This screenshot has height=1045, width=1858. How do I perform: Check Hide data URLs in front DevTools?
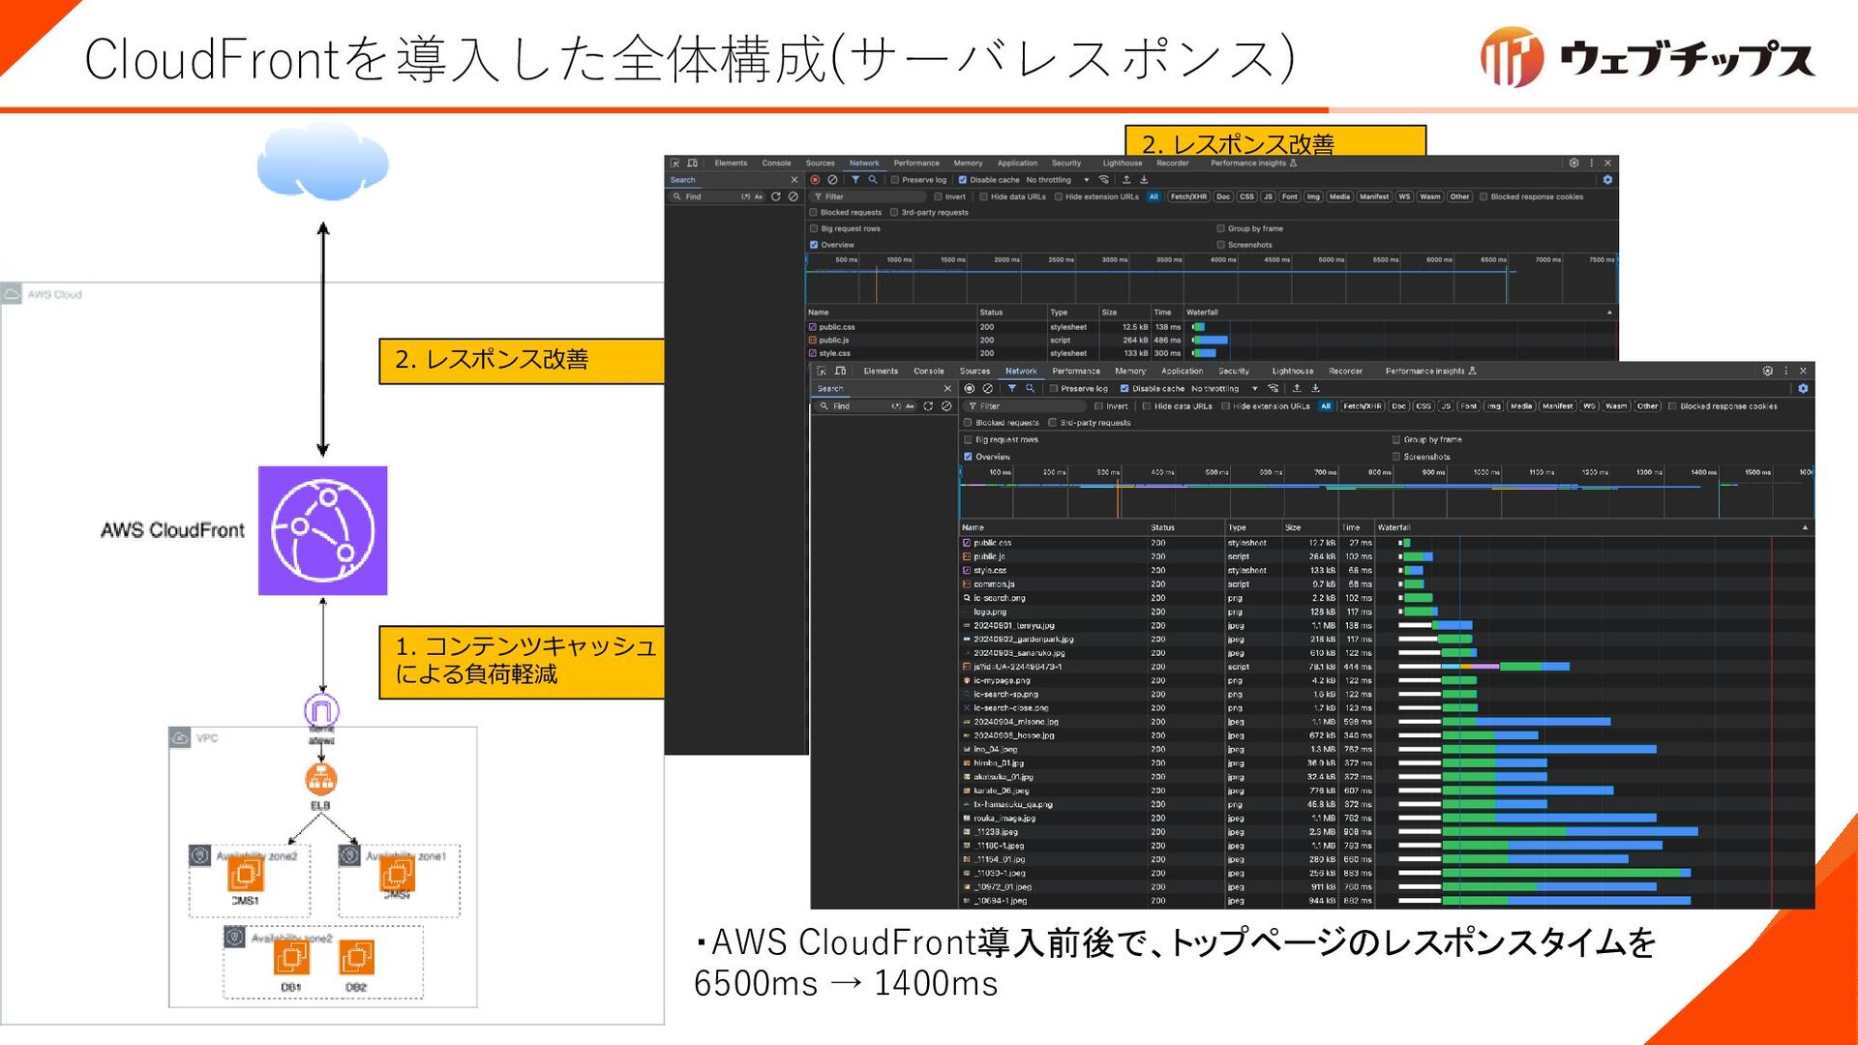pos(1147,406)
